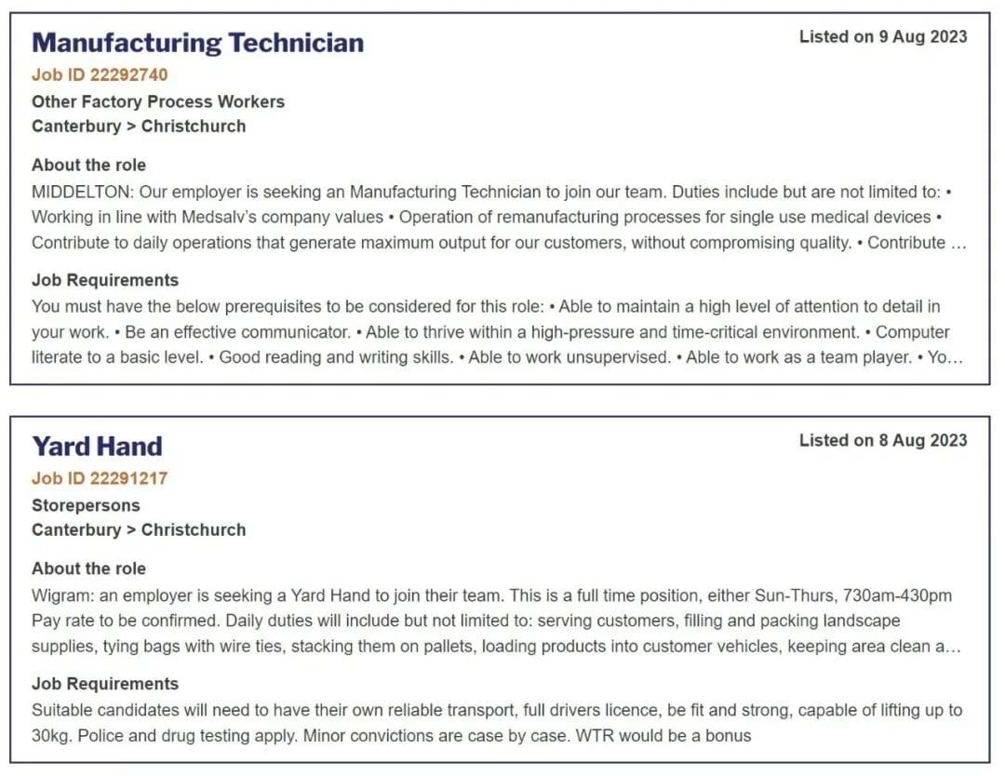Expand truncated Manufacturing Technician requirements ellipsis
1005x776 pixels.
pos(955,357)
